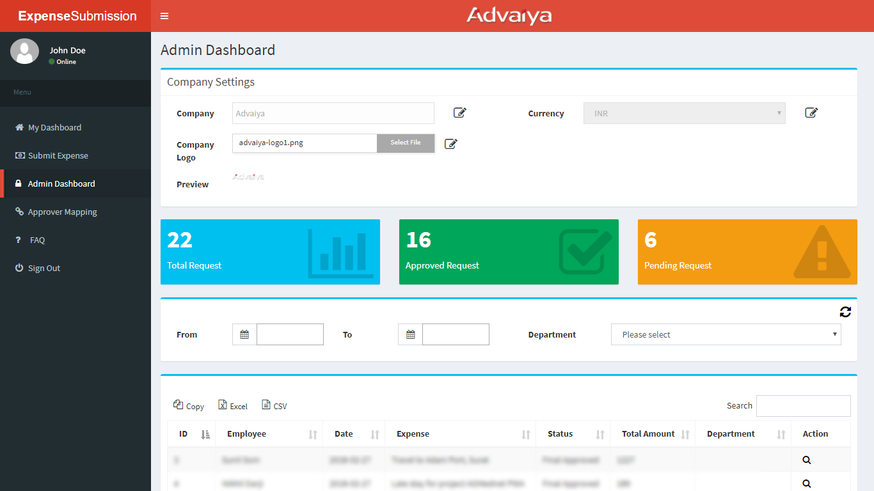Image resolution: width=874 pixels, height=491 pixels.
Task: Click the From date input field
Action: [290, 334]
